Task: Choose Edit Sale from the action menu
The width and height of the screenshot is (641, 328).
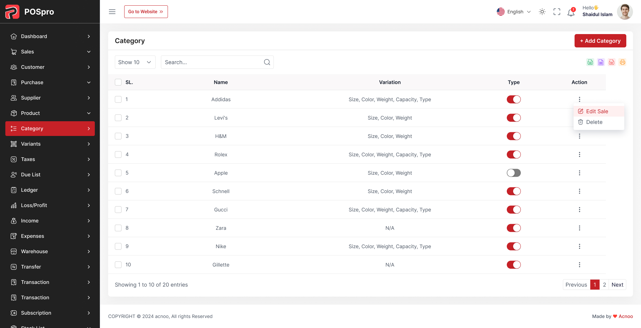Action: pyautogui.click(x=597, y=112)
